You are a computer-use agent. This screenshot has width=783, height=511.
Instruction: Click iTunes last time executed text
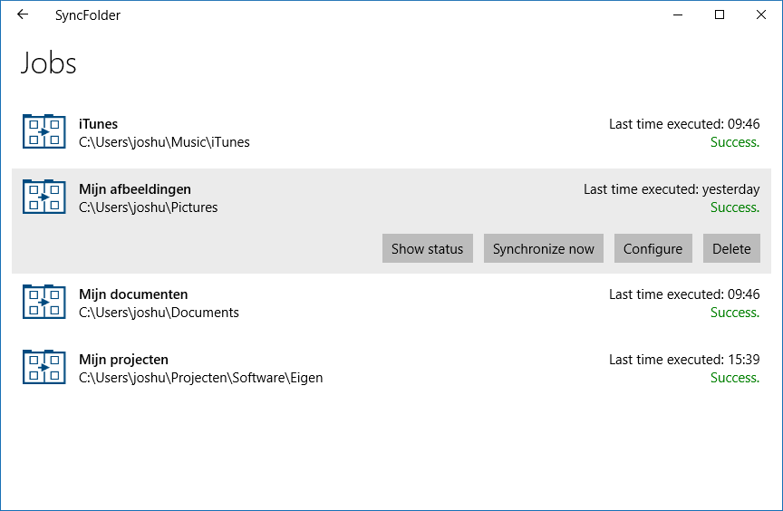(683, 124)
